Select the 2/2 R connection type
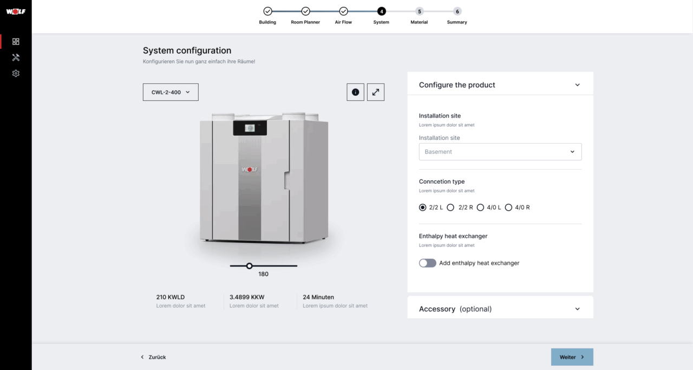Screen dimensions: 693x370 coord(451,207)
